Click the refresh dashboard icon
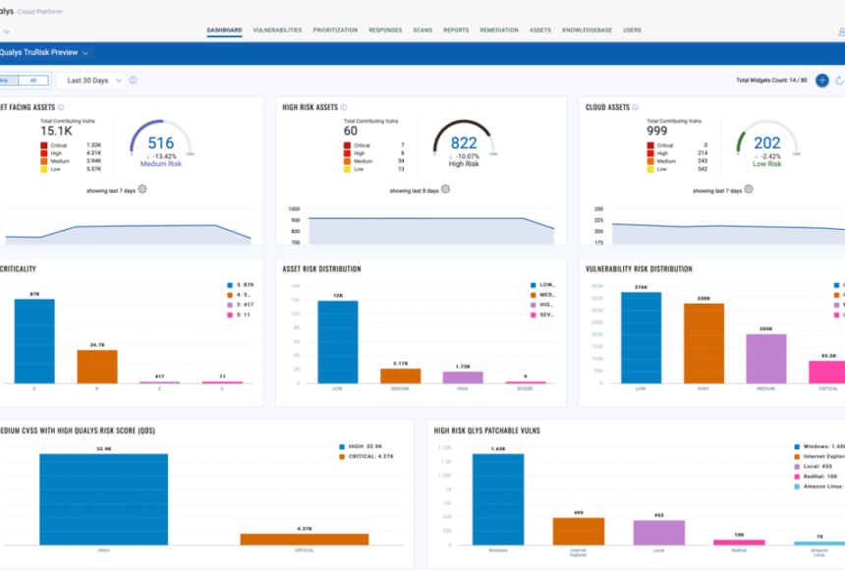845x570 pixels. [x=839, y=81]
